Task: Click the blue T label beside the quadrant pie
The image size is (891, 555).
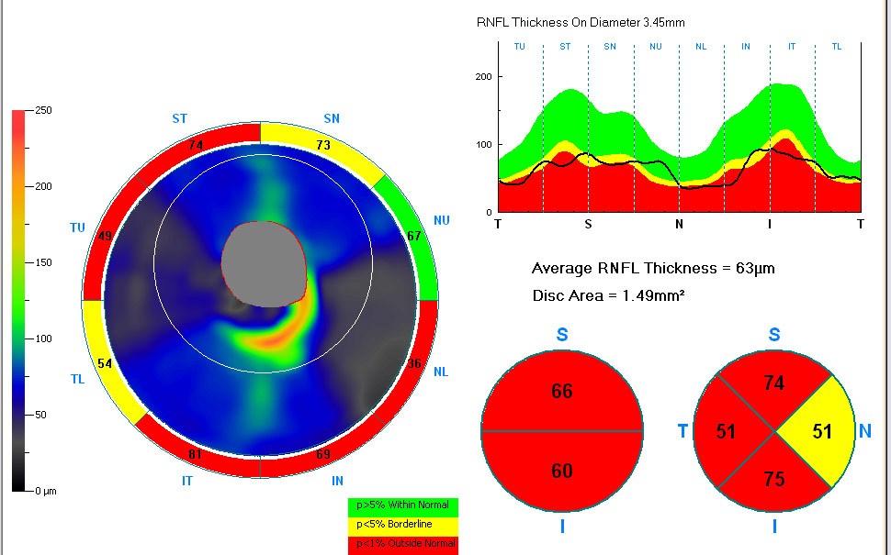Action: click(x=683, y=431)
